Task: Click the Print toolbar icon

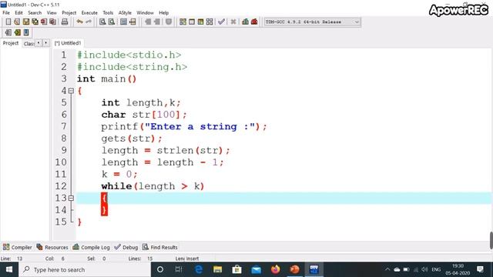Action: pyautogui.click(x=65, y=22)
